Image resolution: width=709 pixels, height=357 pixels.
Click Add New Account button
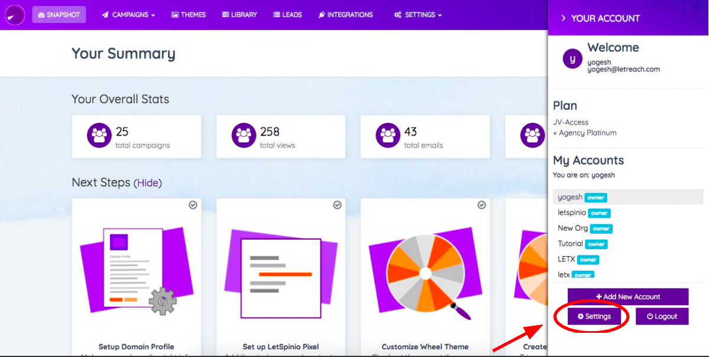(628, 297)
